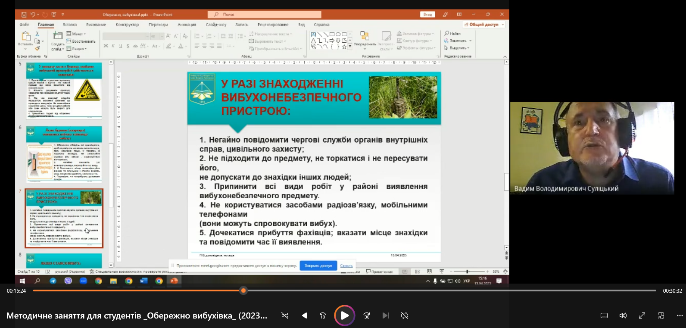Skip back 10 seconds in video
686x328 pixels.
point(323,316)
